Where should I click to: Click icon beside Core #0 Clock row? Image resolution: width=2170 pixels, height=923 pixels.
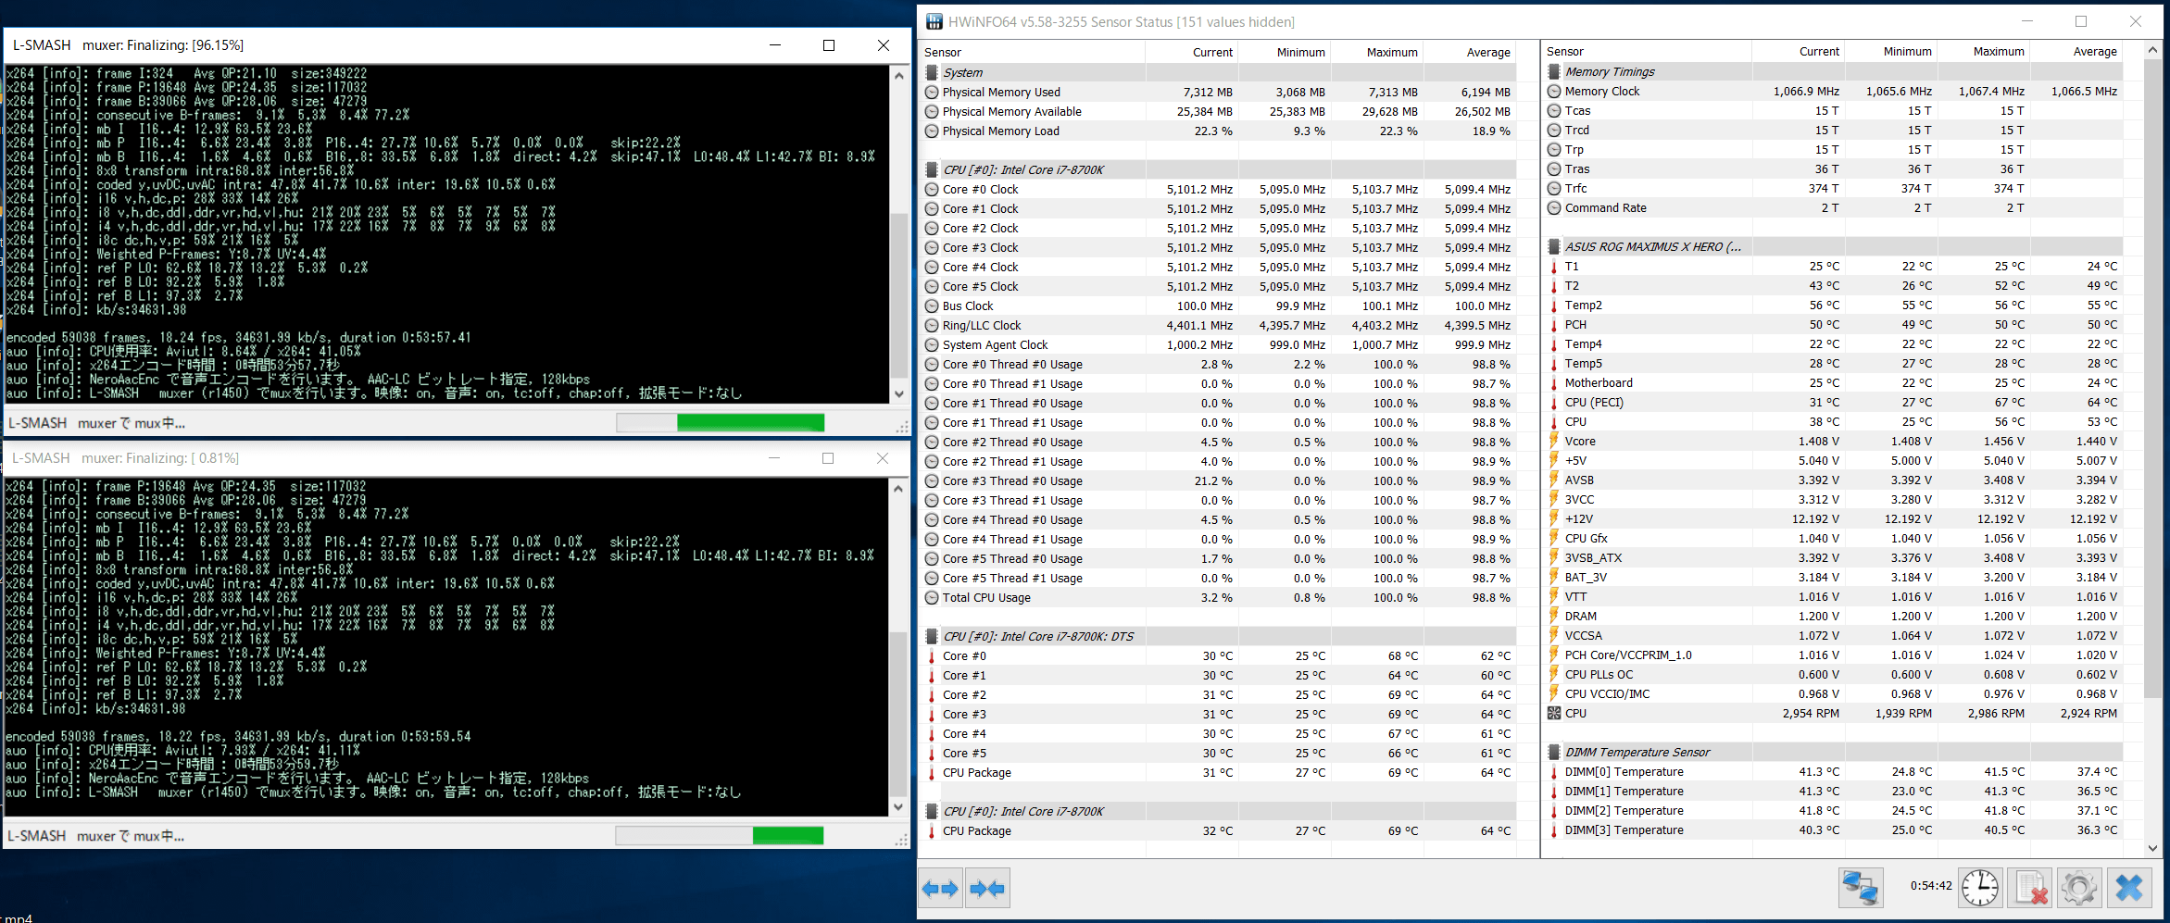coord(932,189)
